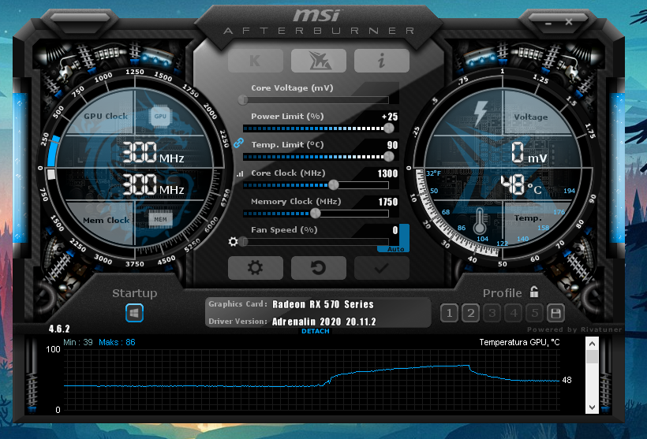Screen dimensions: 647x439
Task: Open the OC Scanner jet icon
Action: coord(319,61)
